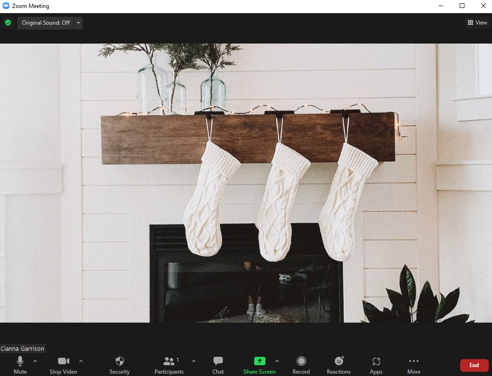492x376 pixels.
Task: Open the Reactions panel
Action: click(x=338, y=364)
